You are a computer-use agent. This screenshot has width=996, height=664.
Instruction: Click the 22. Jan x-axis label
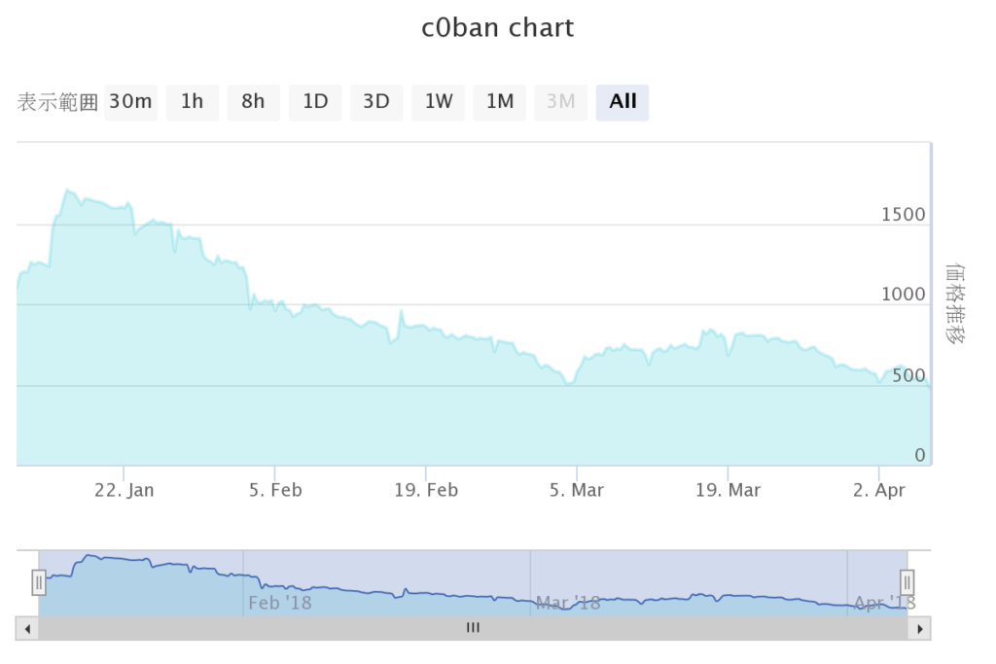124,490
